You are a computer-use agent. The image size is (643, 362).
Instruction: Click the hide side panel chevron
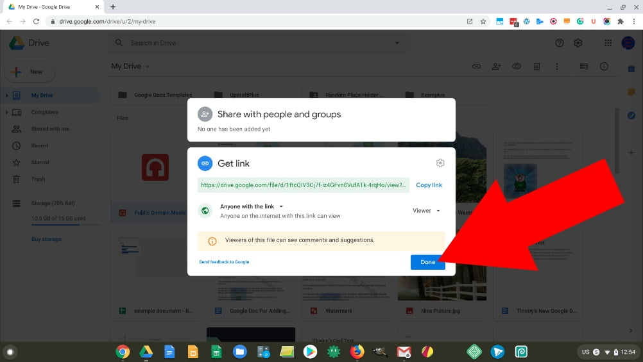(631, 331)
